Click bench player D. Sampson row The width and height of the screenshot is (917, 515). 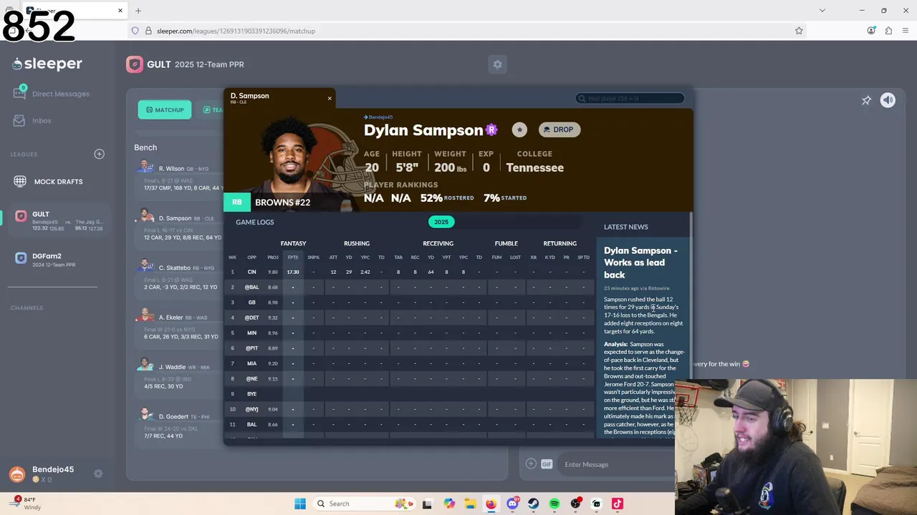(x=179, y=227)
